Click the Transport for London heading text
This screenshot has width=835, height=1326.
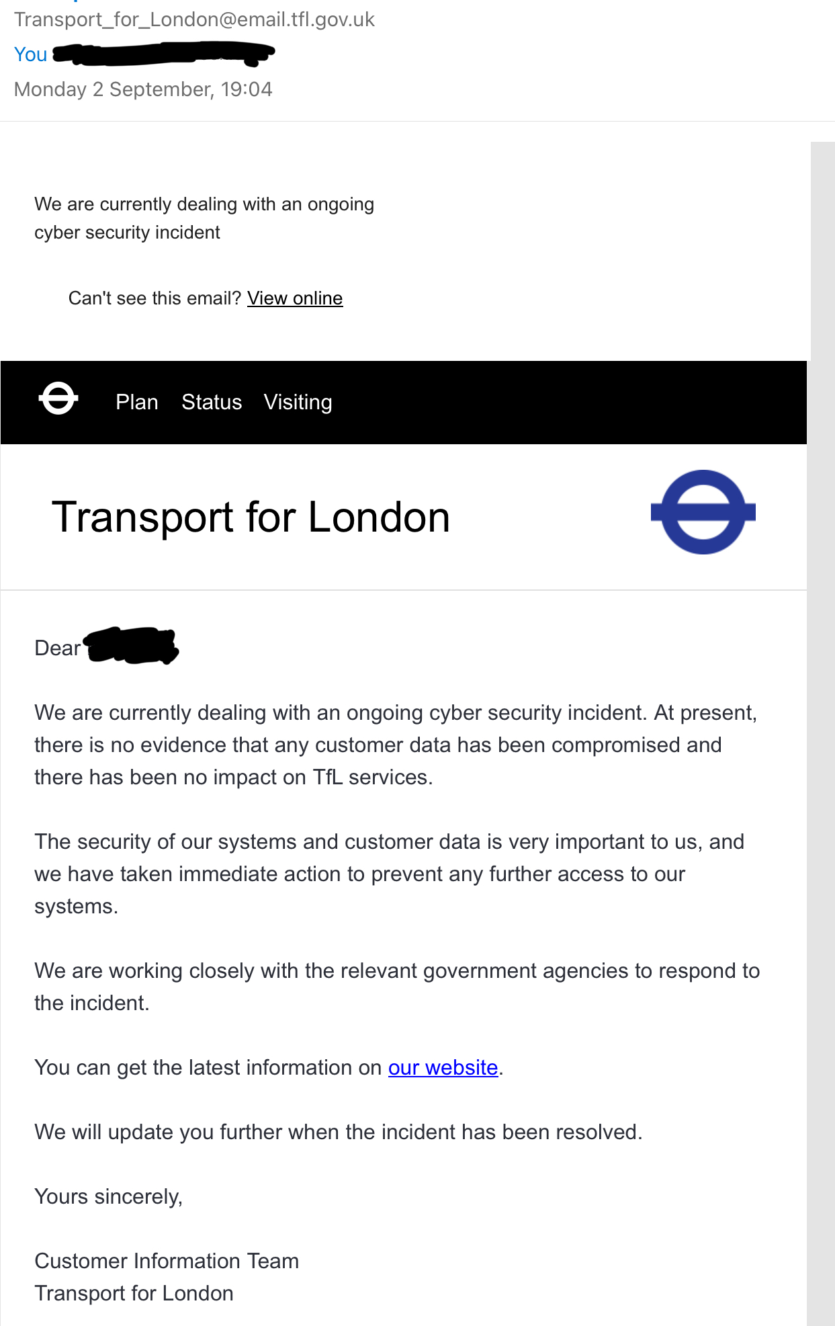pyautogui.click(x=251, y=517)
